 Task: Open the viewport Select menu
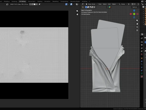pyautogui.click(x=105, y=4)
